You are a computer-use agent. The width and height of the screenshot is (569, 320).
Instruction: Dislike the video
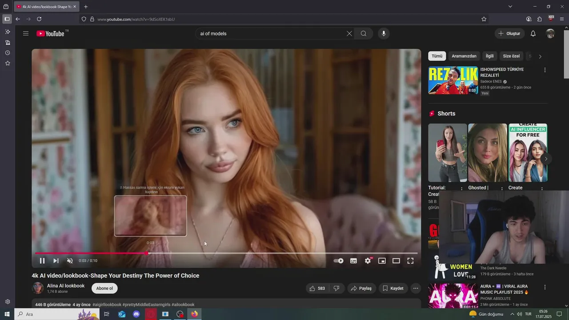click(337, 288)
